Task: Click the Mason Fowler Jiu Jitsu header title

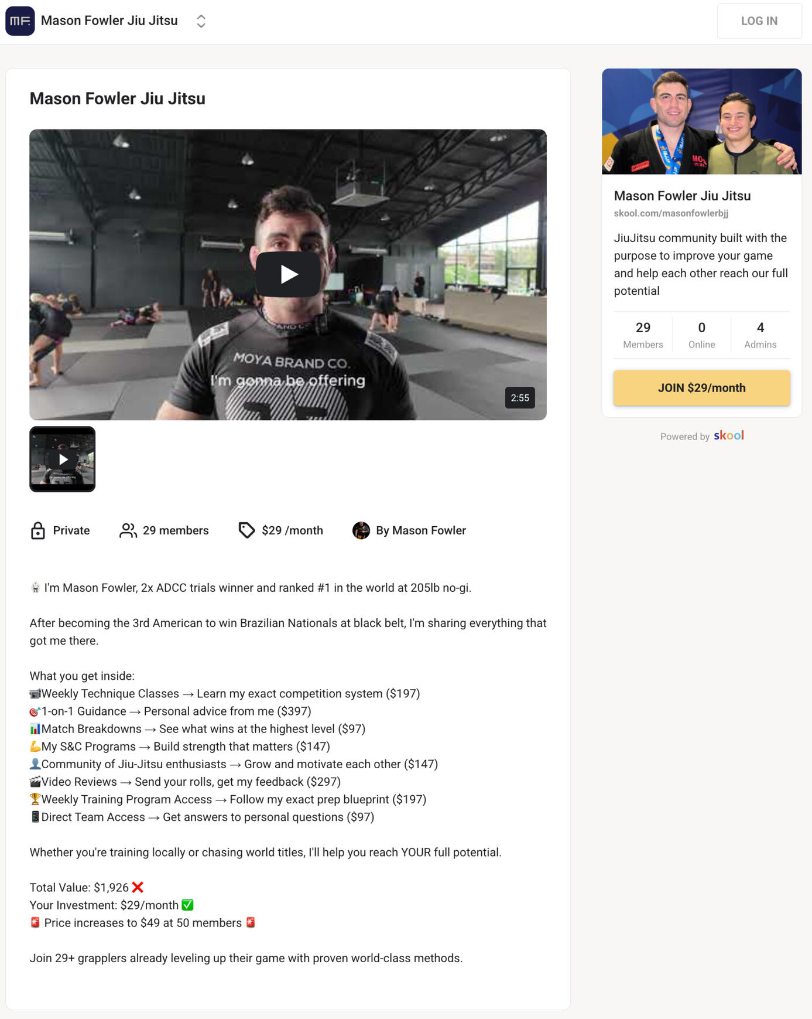Action: (x=109, y=21)
